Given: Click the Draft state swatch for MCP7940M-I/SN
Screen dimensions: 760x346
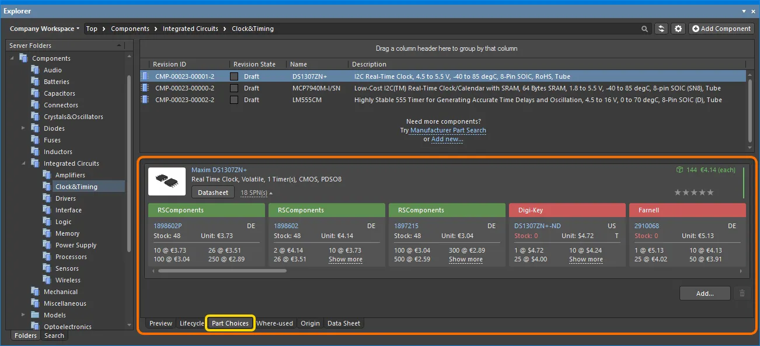Looking at the screenshot, I should (x=234, y=88).
